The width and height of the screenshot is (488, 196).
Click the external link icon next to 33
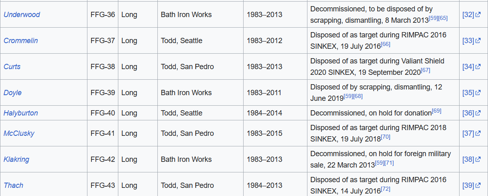tap(478, 41)
